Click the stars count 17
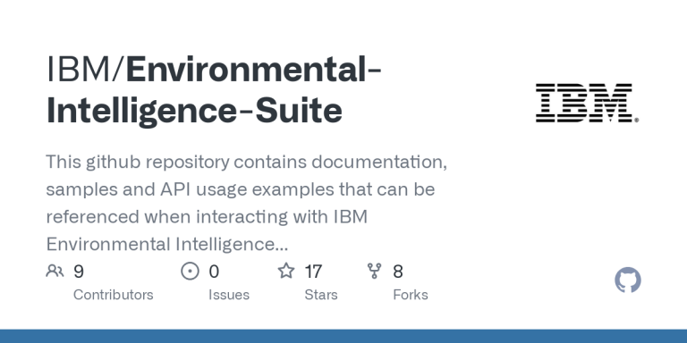Screen dimensions: 687x343 click(x=313, y=272)
